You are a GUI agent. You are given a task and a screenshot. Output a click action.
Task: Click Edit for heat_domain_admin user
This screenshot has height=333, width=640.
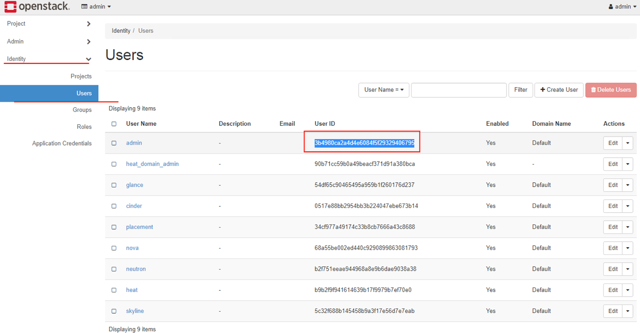[613, 164]
